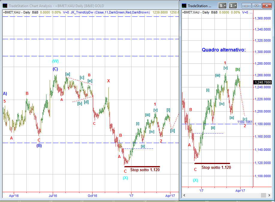Select the red X wave label in left chart
The width and height of the screenshot is (275, 202).
click(108, 81)
